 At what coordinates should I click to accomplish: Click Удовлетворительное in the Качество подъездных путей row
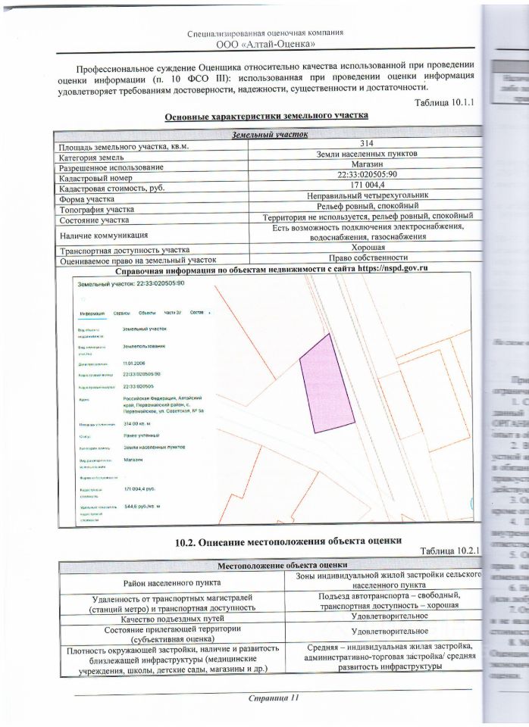(x=390, y=616)
